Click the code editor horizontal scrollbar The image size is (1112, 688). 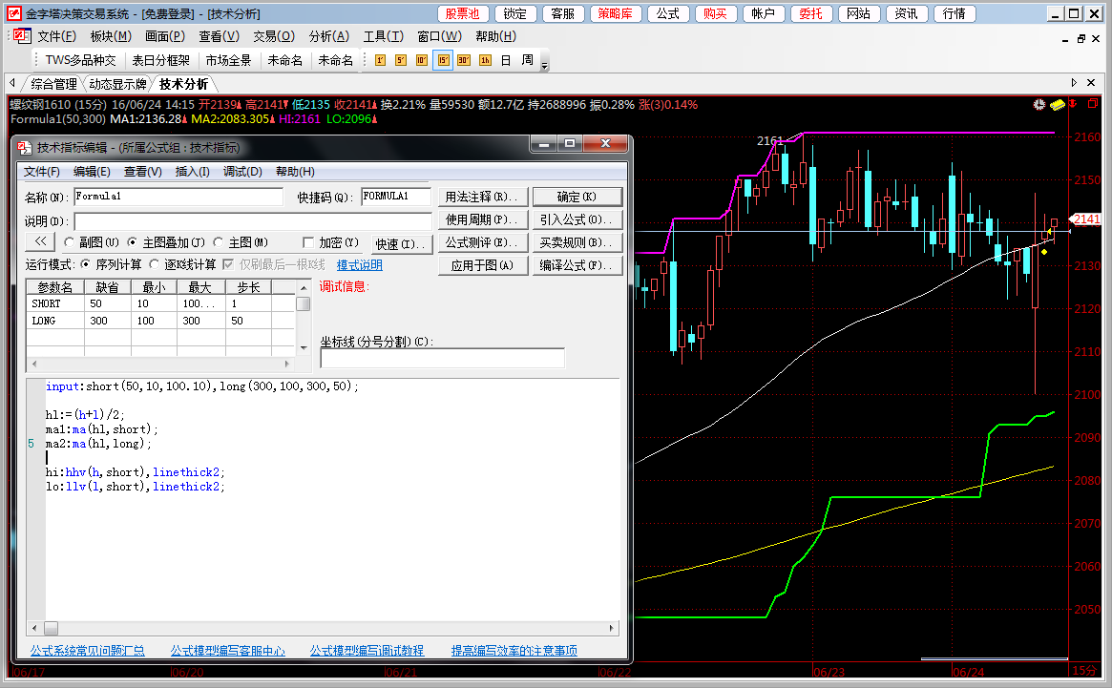tap(325, 628)
